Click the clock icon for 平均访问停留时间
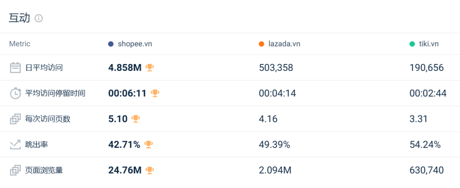Image resolution: width=460 pixels, height=188 pixels. click(x=15, y=93)
